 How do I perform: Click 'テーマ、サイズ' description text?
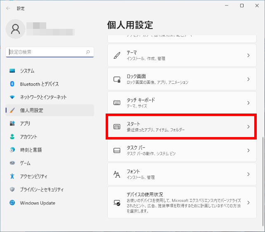click(x=137, y=106)
